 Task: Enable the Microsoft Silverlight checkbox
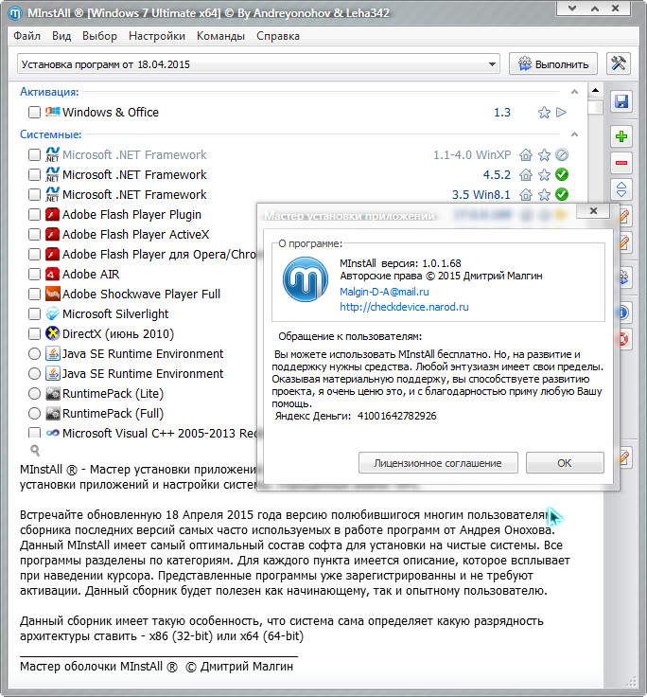pyautogui.click(x=34, y=313)
